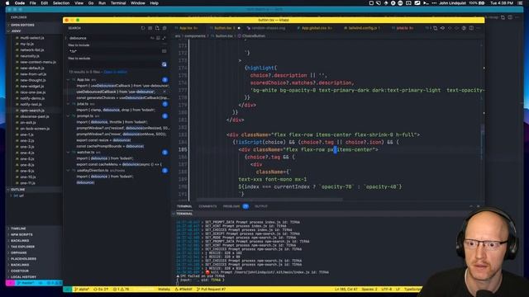Click the clear search results icon

150,28
